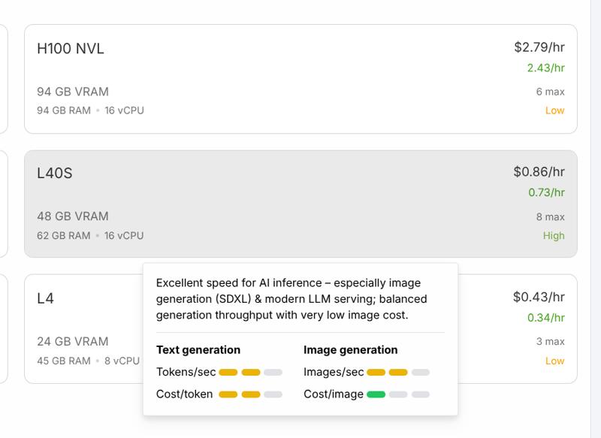
Task: Click the $2.79/hr price on H100 NVL
Action: click(539, 47)
